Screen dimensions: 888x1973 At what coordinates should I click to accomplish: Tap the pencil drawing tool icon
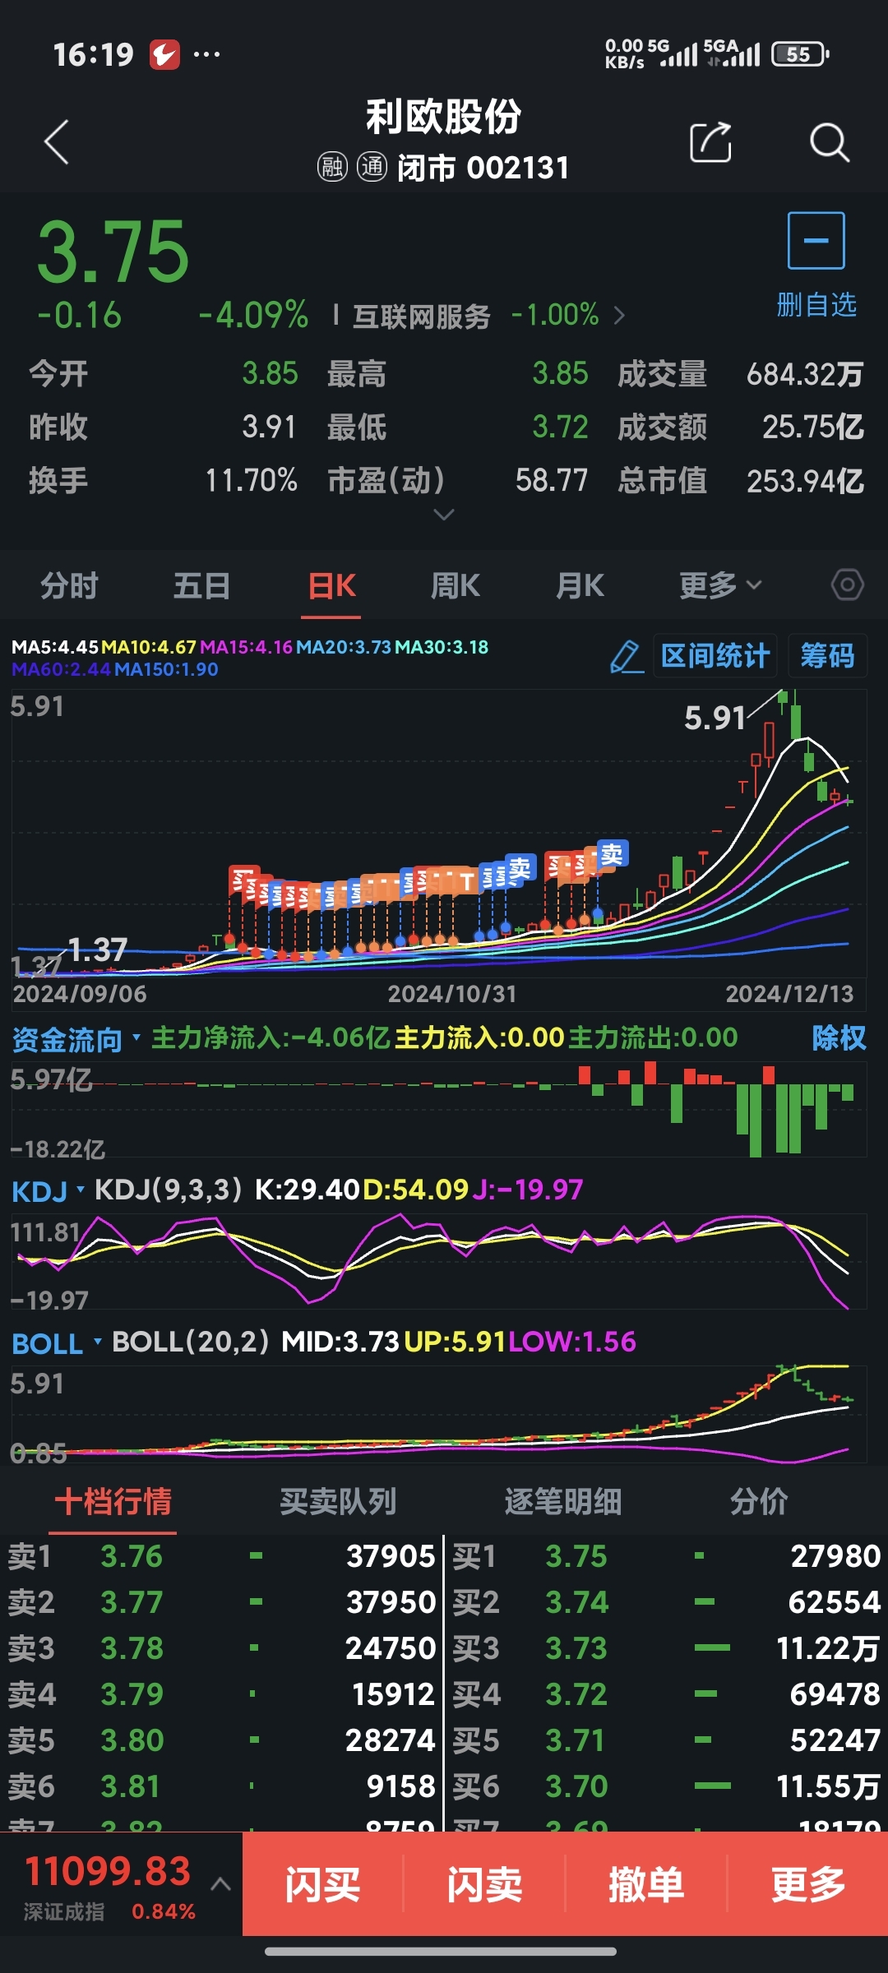tap(627, 656)
